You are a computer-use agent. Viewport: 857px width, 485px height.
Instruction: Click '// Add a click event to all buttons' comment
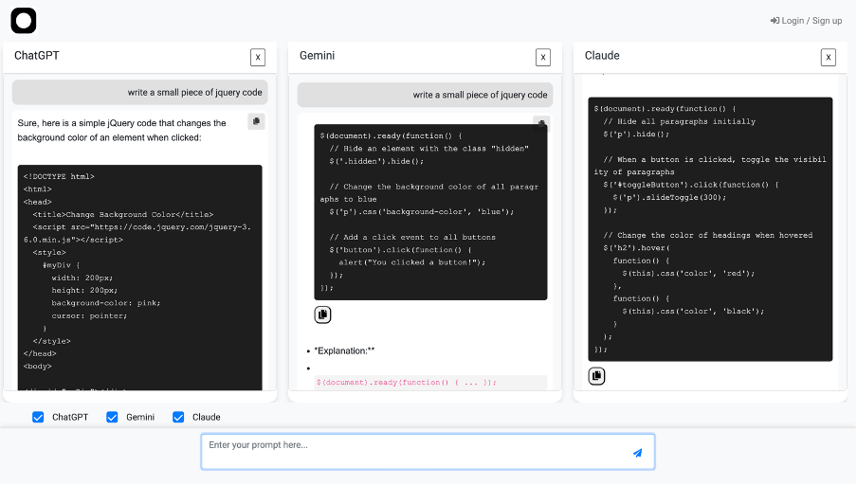coord(412,237)
